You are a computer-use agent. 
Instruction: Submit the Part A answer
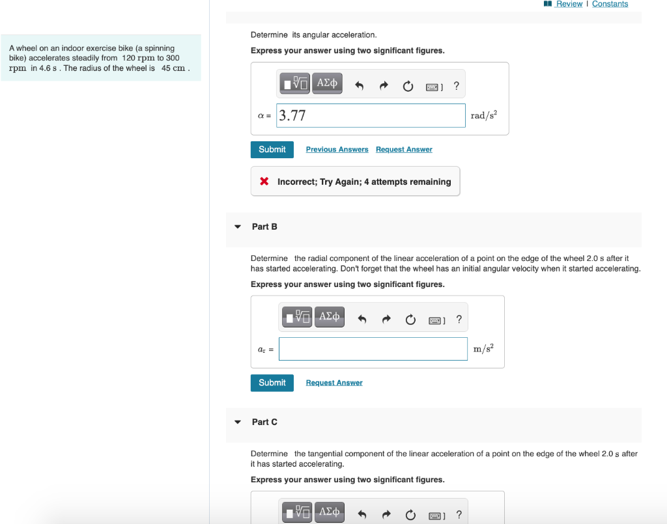click(272, 149)
